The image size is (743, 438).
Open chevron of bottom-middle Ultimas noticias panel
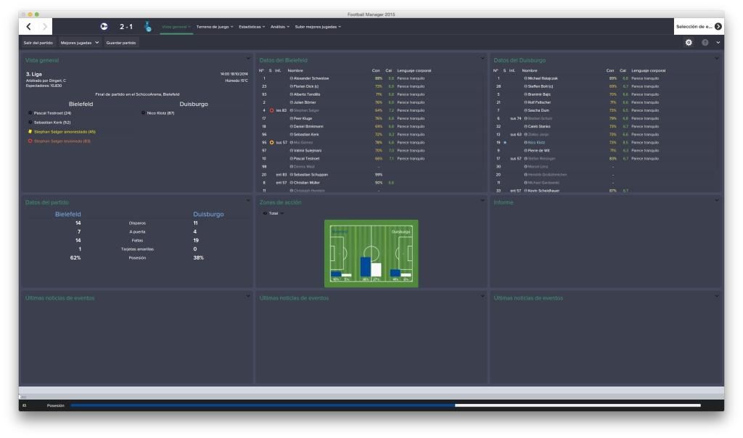tap(483, 297)
